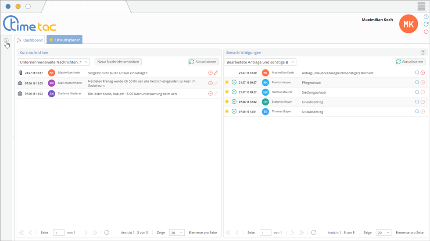This screenshot has width=430, height=241.
Task: Click green plus icon on Helmut Maurer row
Action: coord(234,92)
